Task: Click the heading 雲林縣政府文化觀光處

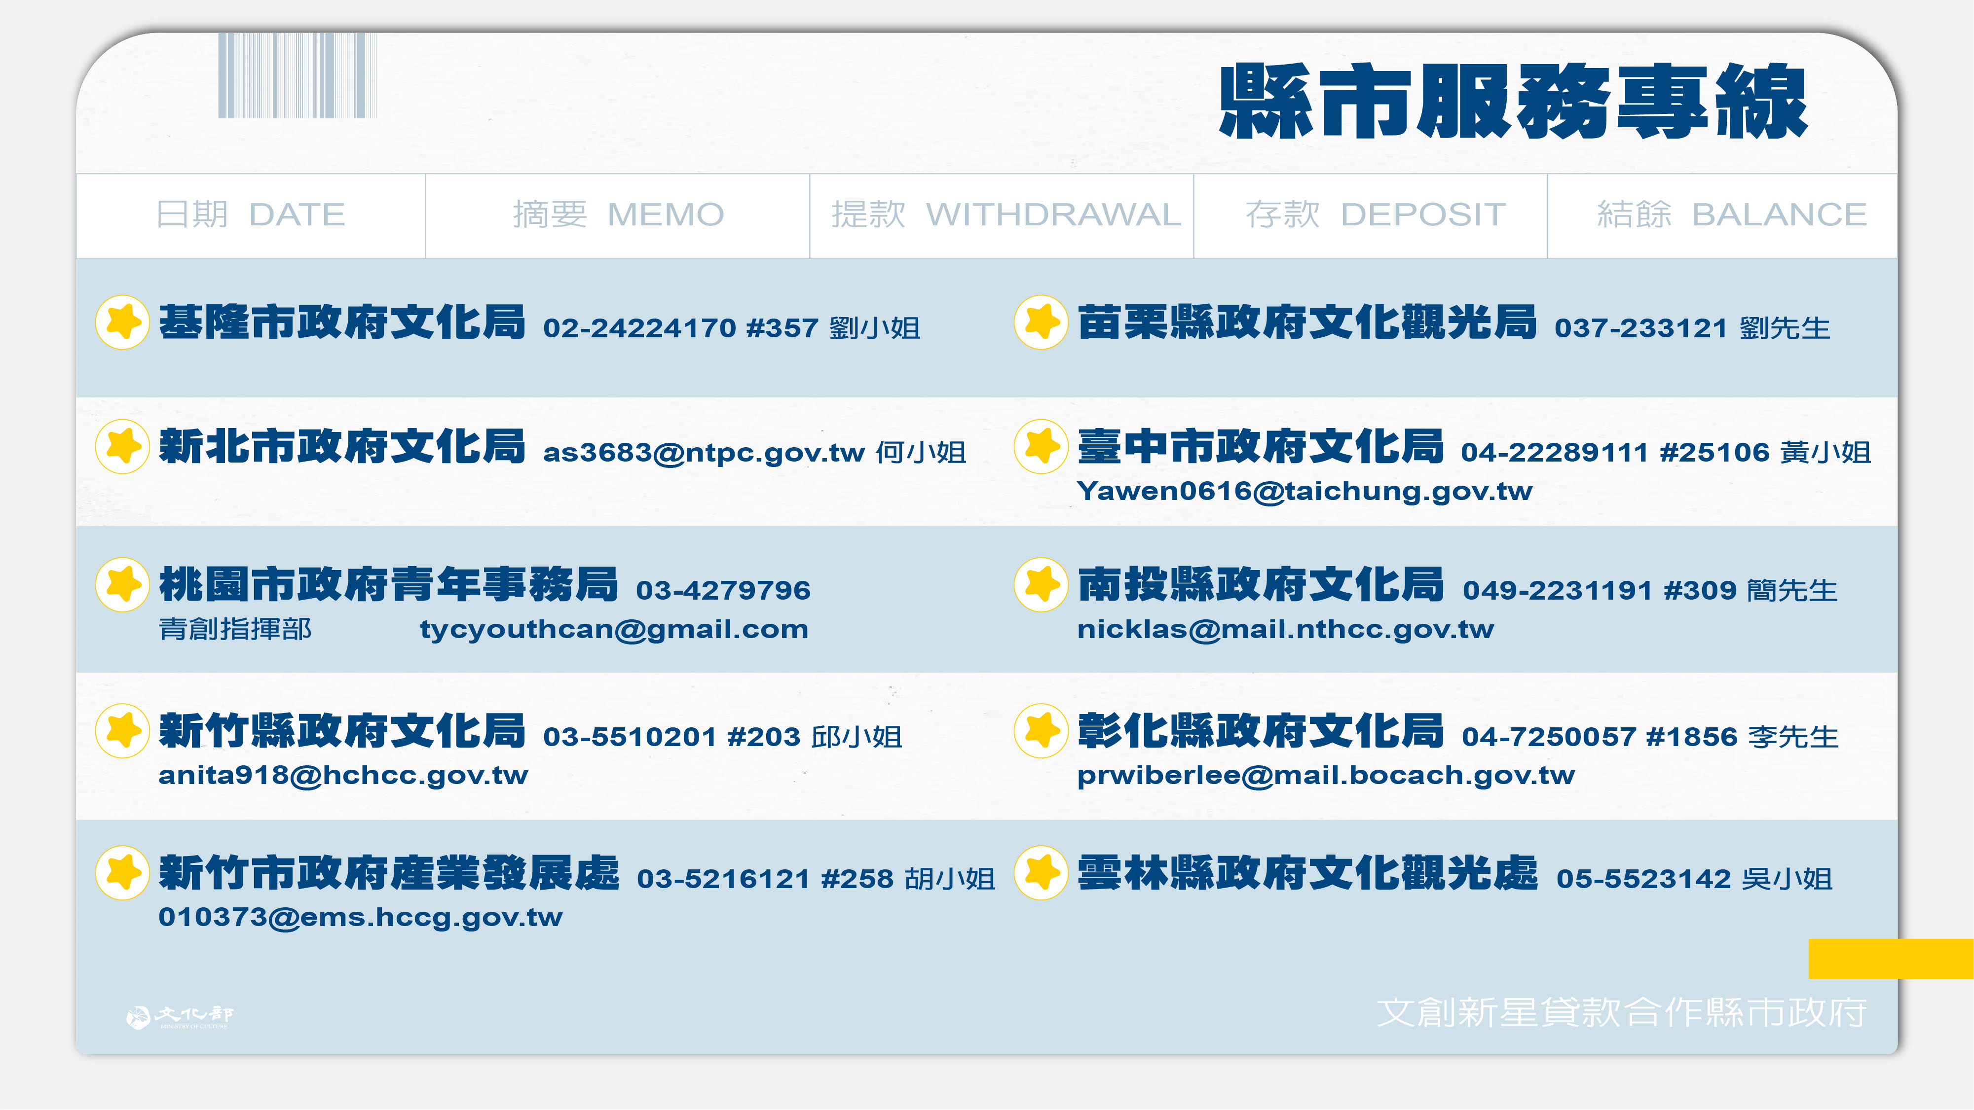Action: pyautogui.click(x=1307, y=872)
